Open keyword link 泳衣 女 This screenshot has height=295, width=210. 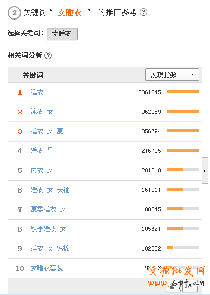click(42, 112)
